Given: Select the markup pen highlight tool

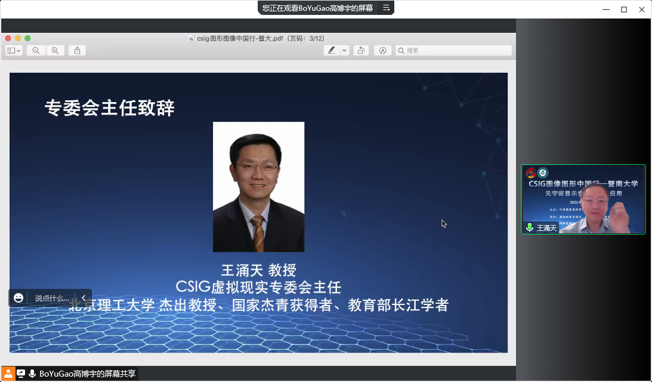Looking at the screenshot, I should coord(332,50).
